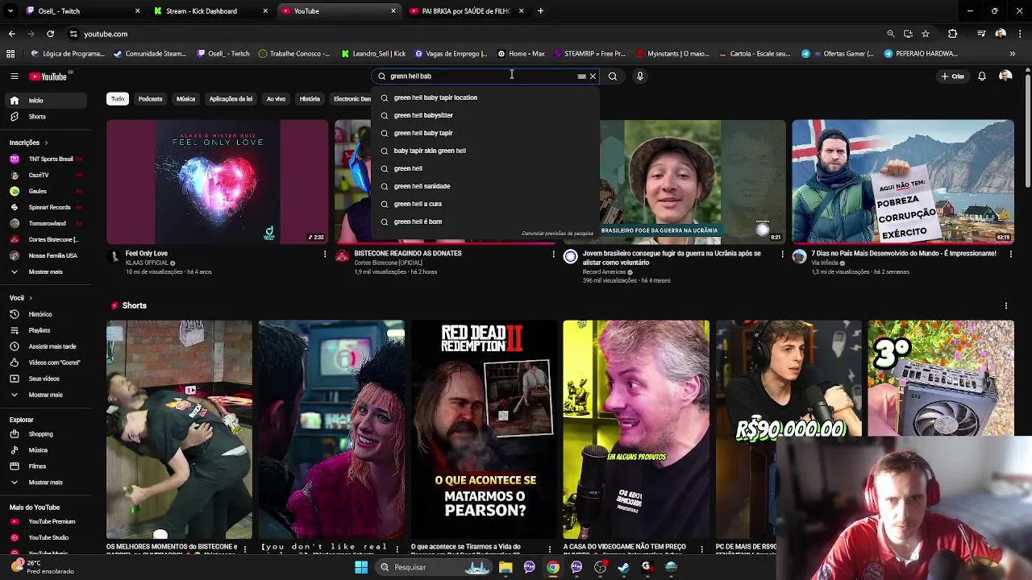Open Playlists in the sidebar
The height and width of the screenshot is (580, 1032).
click(47, 330)
